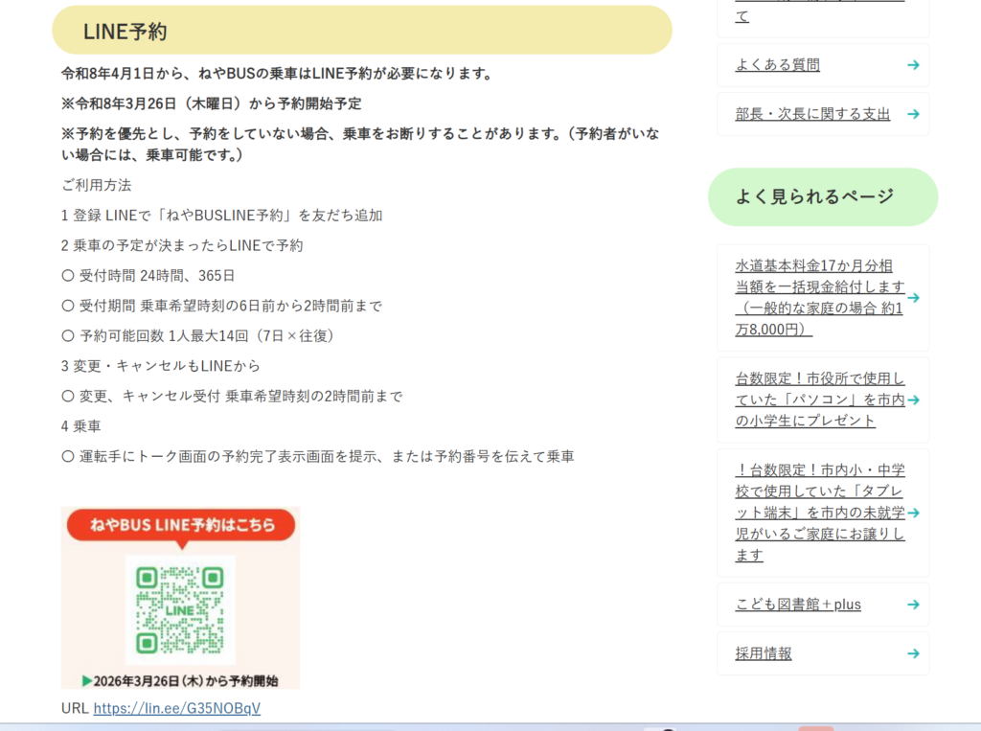
Task: Click the text 令和8年4月1日から、ねやBUSの乗車はLINE予約が必要になります。
Action: click(279, 73)
